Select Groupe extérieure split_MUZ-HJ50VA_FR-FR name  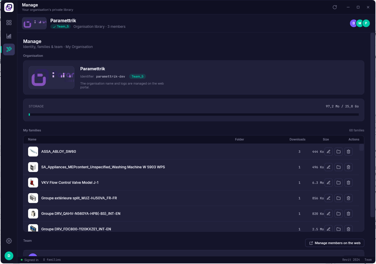coord(79,198)
